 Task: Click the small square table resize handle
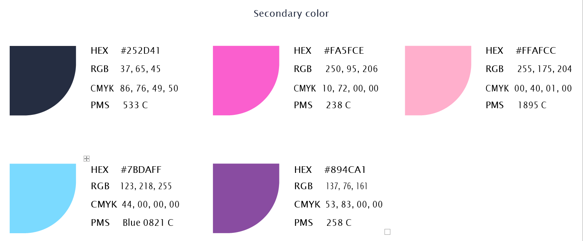387,232
